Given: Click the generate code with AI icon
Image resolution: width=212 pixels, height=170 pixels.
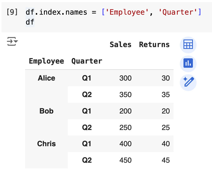Looking at the screenshot, I should (188, 82).
